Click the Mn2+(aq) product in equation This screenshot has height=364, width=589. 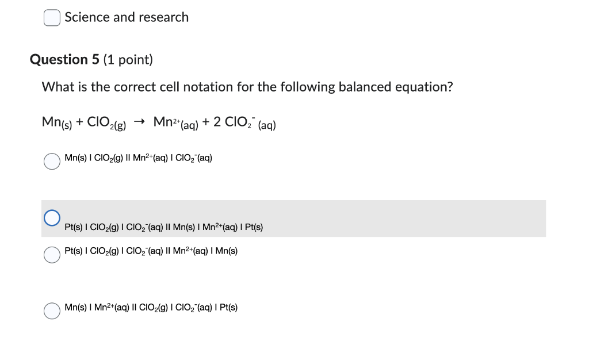[176, 122]
